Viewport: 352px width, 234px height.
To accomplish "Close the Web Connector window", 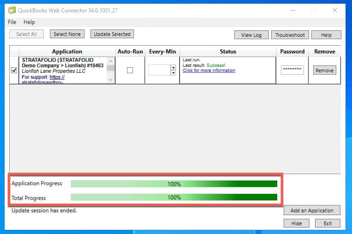I will point(335,10).
